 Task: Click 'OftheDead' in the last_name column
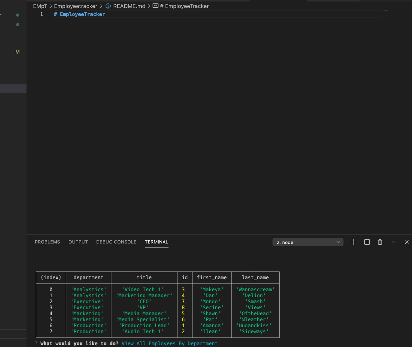(x=255, y=313)
